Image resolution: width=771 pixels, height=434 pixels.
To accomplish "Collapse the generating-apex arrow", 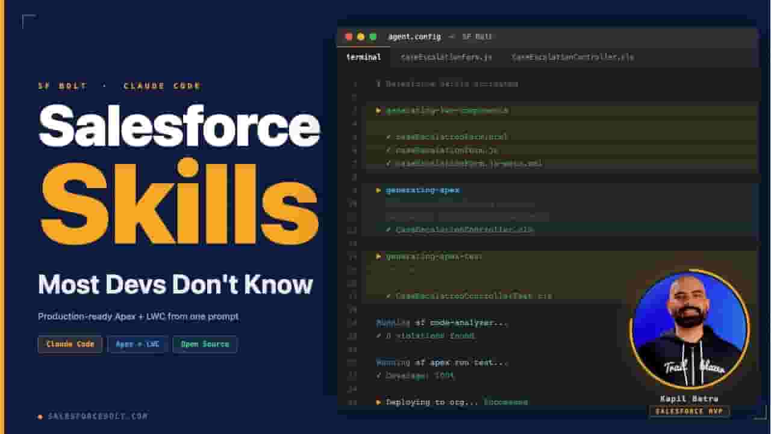I will (x=379, y=190).
